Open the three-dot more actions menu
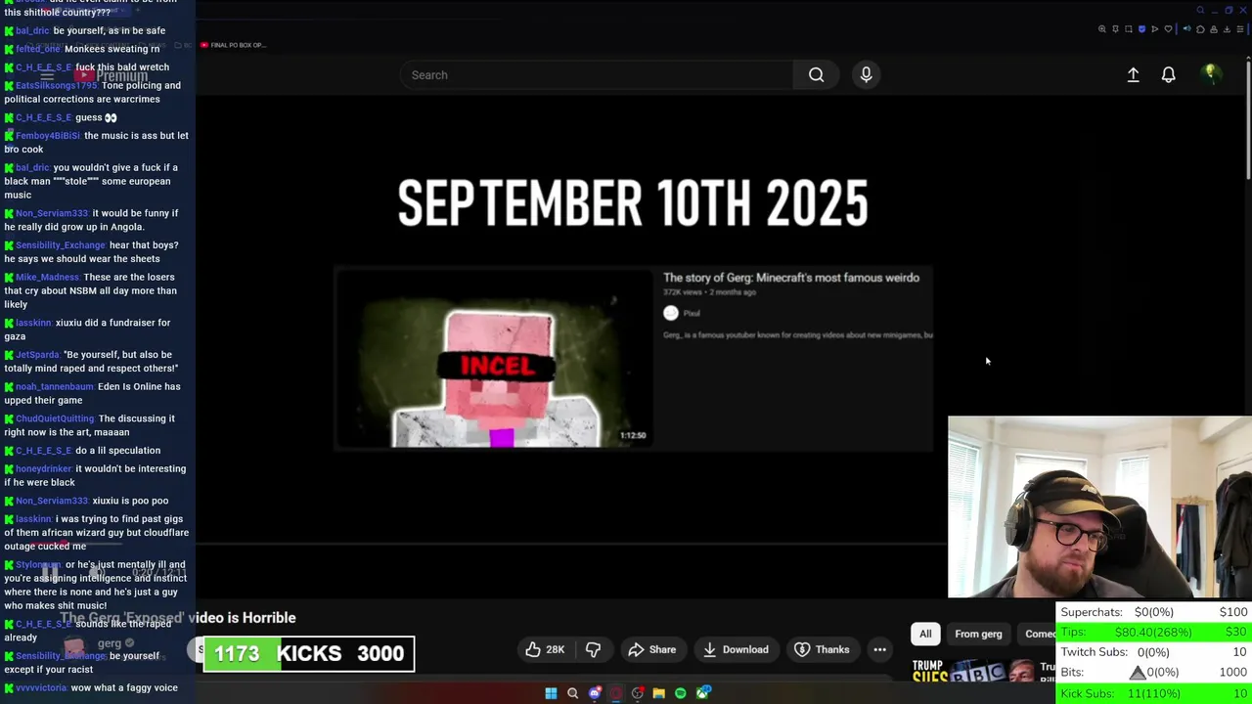This screenshot has height=704, width=1252. pos(879,649)
